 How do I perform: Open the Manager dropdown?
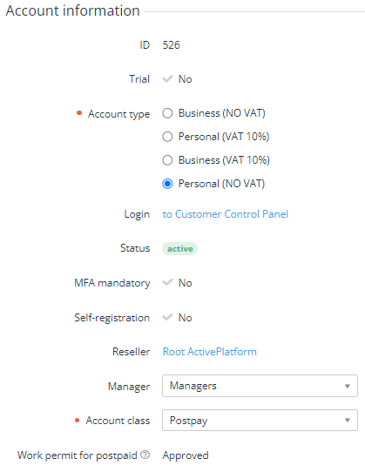coord(260,386)
